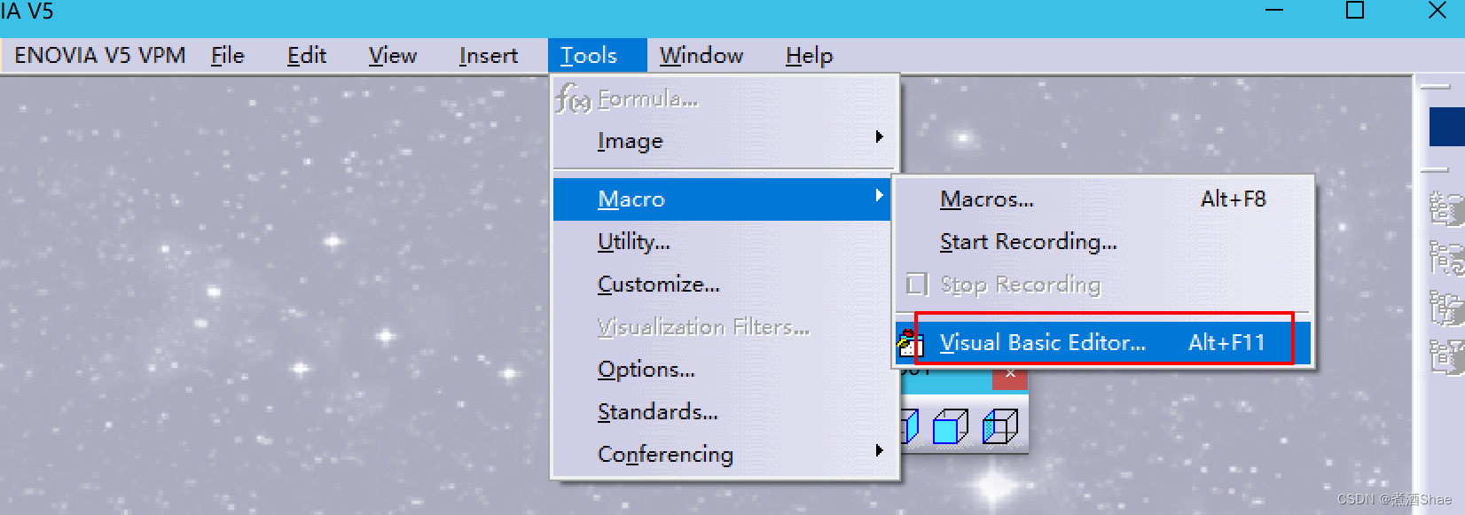Close the floating view mode toolbar
Viewport: 1465px width, 515px height.
(x=1010, y=374)
